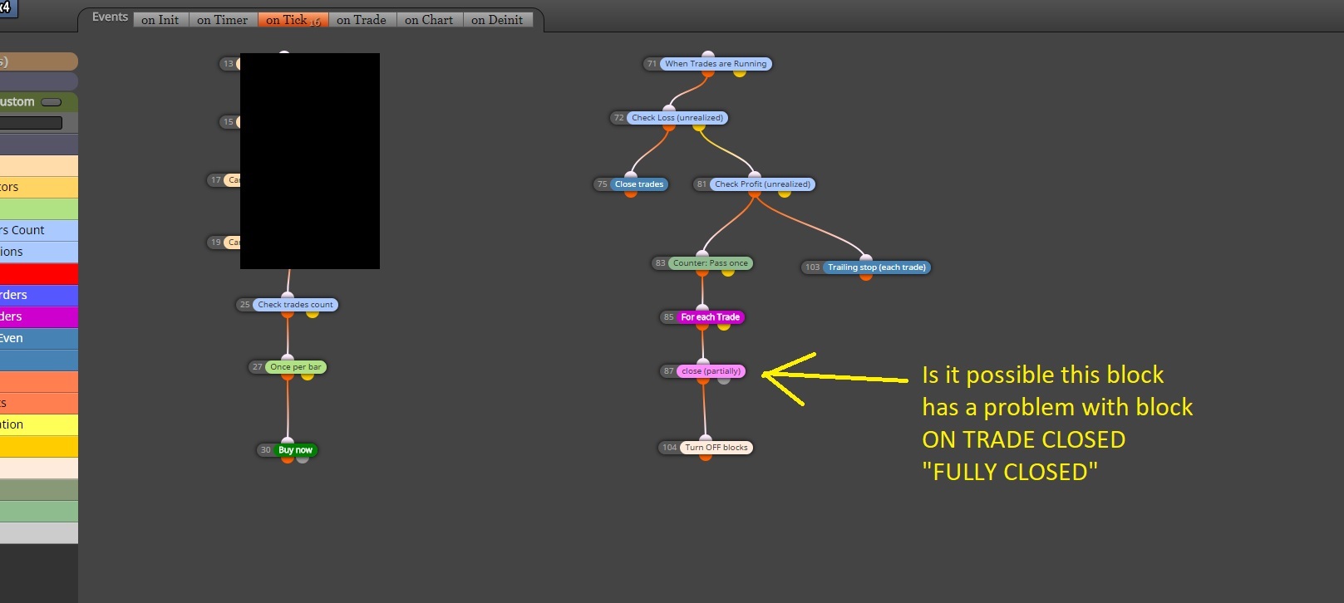The height and width of the screenshot is (603, 1344).
Task: Click yellow output port of For each Trade
Action: coord(724,326)
